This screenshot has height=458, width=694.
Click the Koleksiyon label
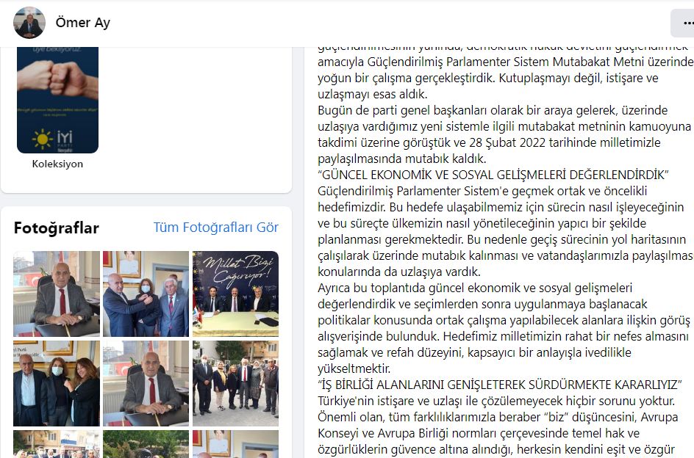[57, 164]
